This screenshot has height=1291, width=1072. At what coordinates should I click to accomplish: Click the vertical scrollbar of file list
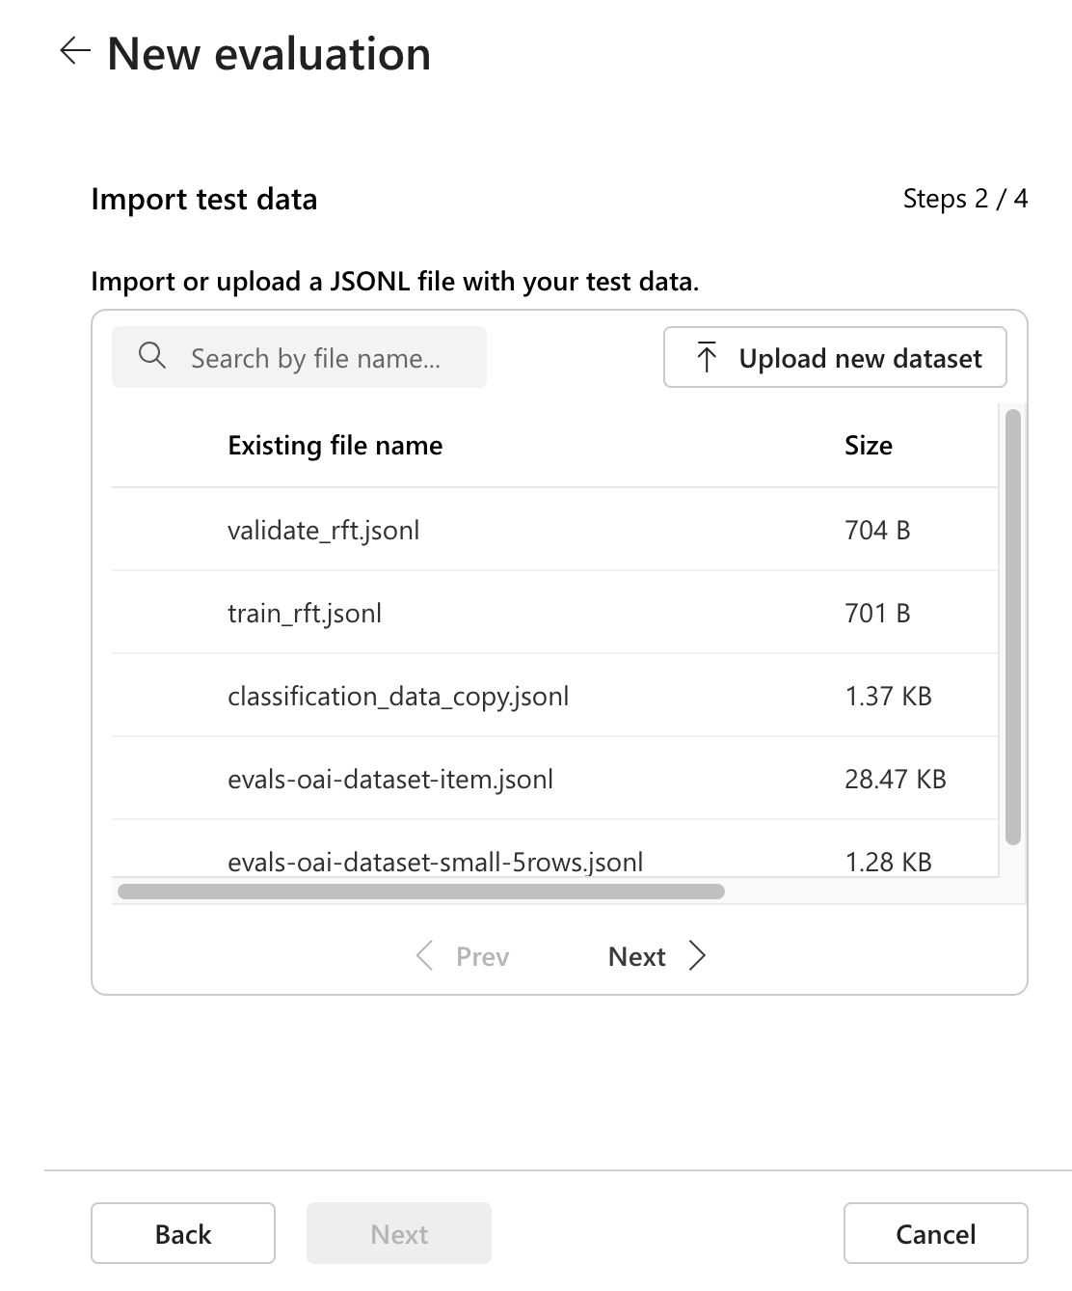click(1012, 627)
